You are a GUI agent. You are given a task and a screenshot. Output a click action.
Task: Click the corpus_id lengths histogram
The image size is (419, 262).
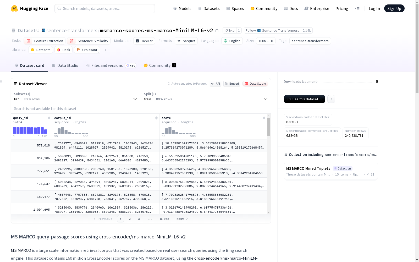71,130
